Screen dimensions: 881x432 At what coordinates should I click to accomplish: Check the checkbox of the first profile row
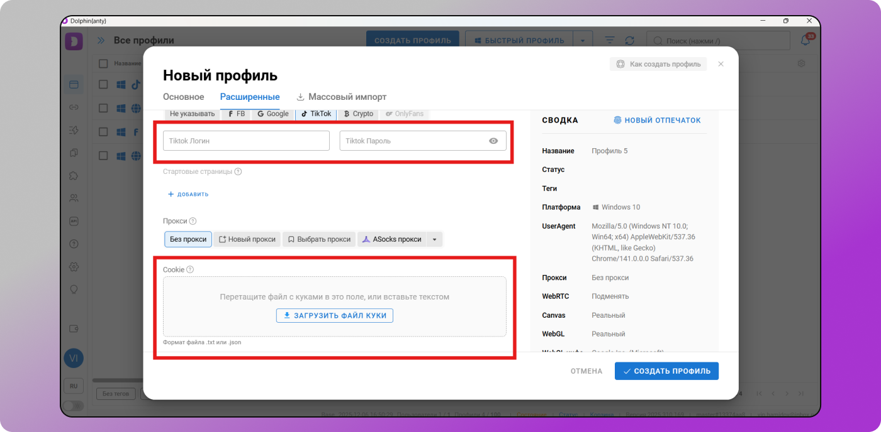103,84
